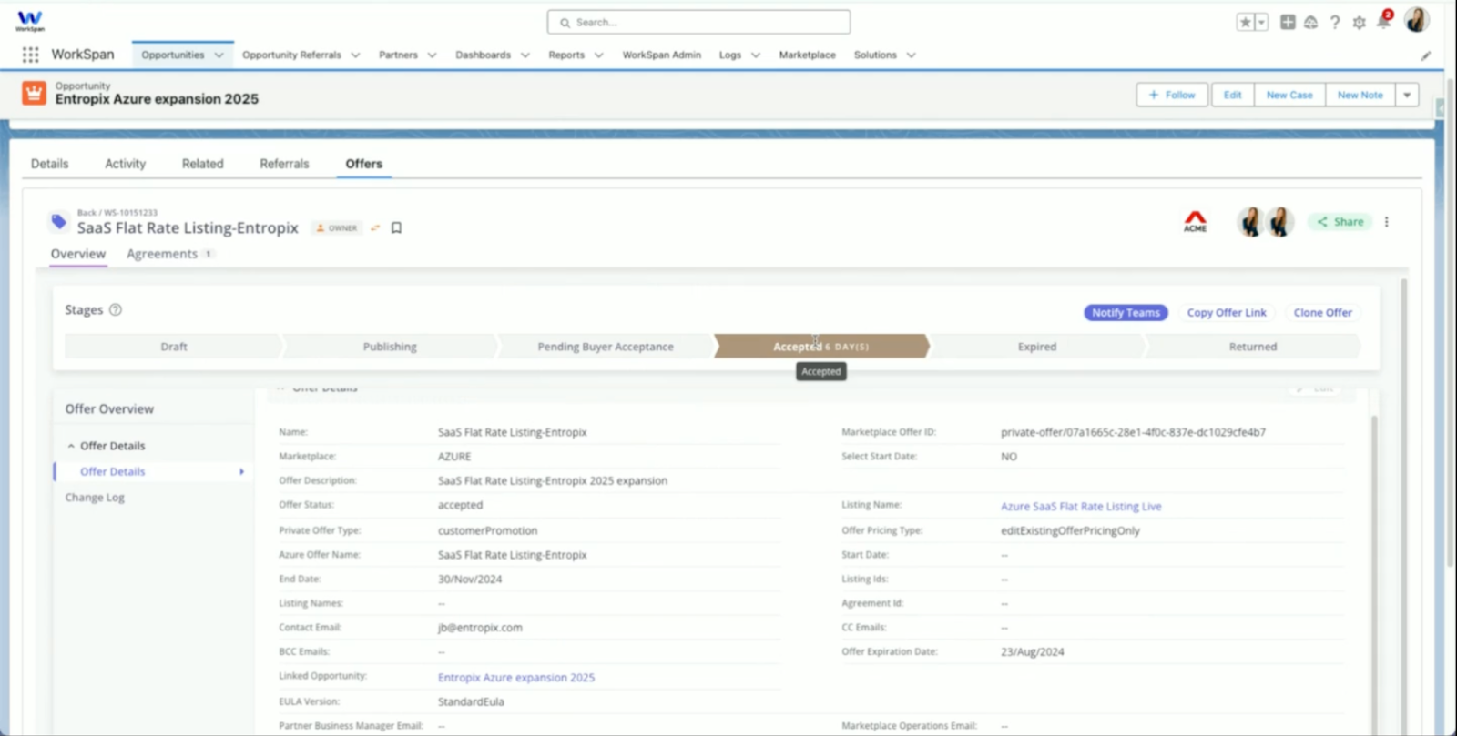
Task: Follow this opportunity
Action: (x=1172, y=95)
